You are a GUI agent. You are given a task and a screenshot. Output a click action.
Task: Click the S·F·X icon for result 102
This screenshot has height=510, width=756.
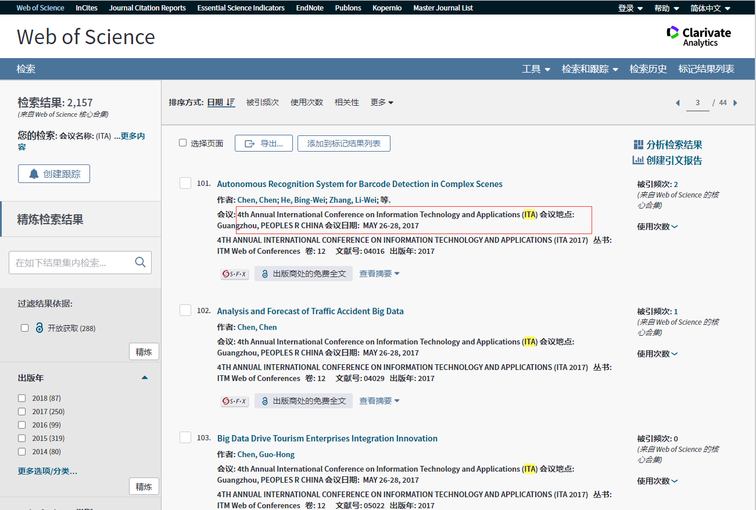235,401
